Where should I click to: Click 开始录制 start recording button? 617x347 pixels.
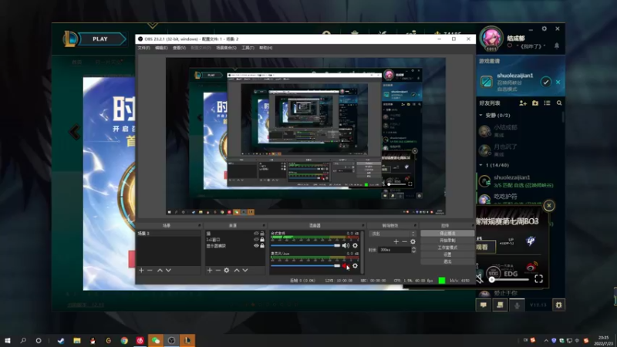coord(447,241)
